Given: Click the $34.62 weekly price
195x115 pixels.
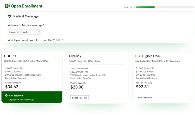Looking at the screenshot, I should tap(12, 87).
